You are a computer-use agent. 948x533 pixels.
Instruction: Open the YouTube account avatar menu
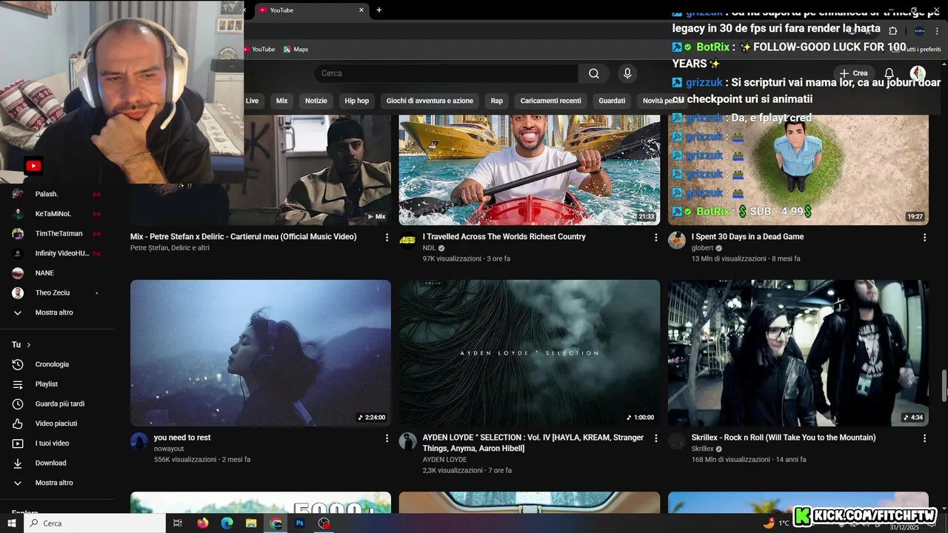(918, 73)
